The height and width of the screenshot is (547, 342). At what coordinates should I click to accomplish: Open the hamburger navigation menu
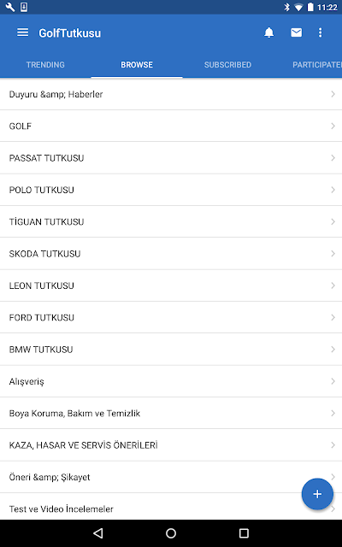(23, 32)
